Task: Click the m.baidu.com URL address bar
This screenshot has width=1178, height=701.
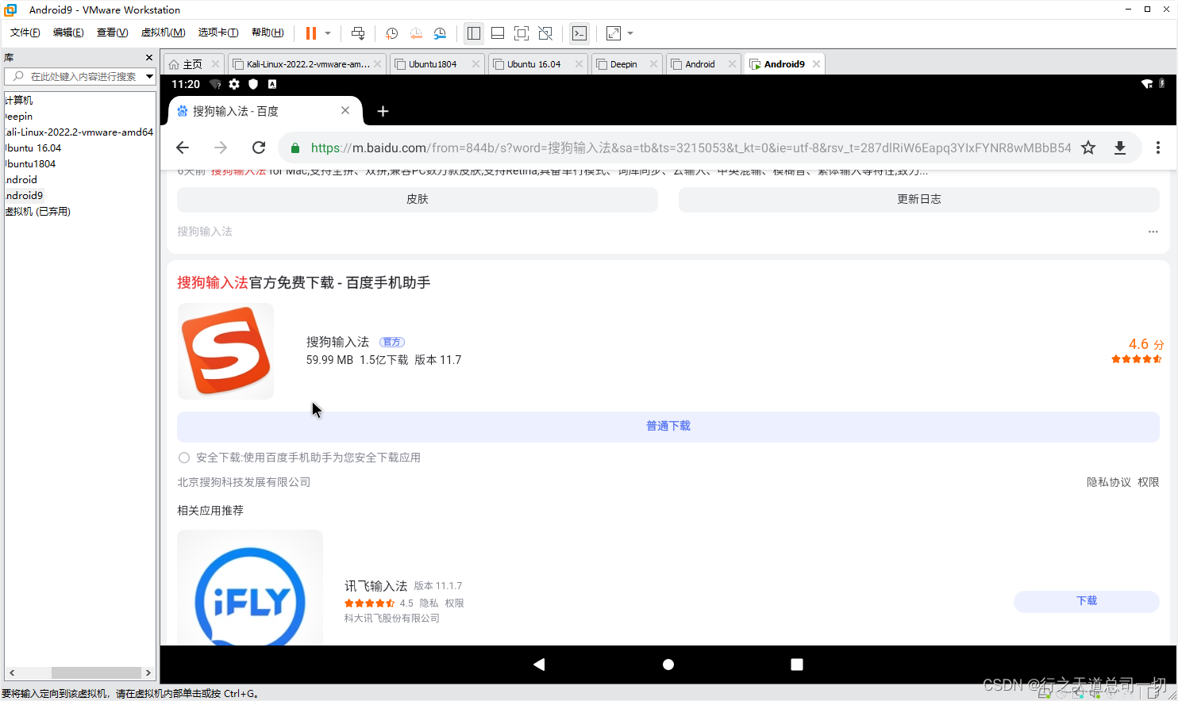Action: [x=691, y=147]
